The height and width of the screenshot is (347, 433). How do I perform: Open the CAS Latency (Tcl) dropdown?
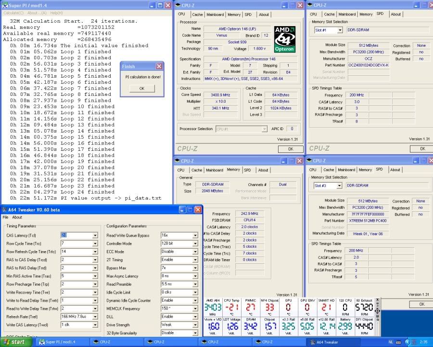95,236
